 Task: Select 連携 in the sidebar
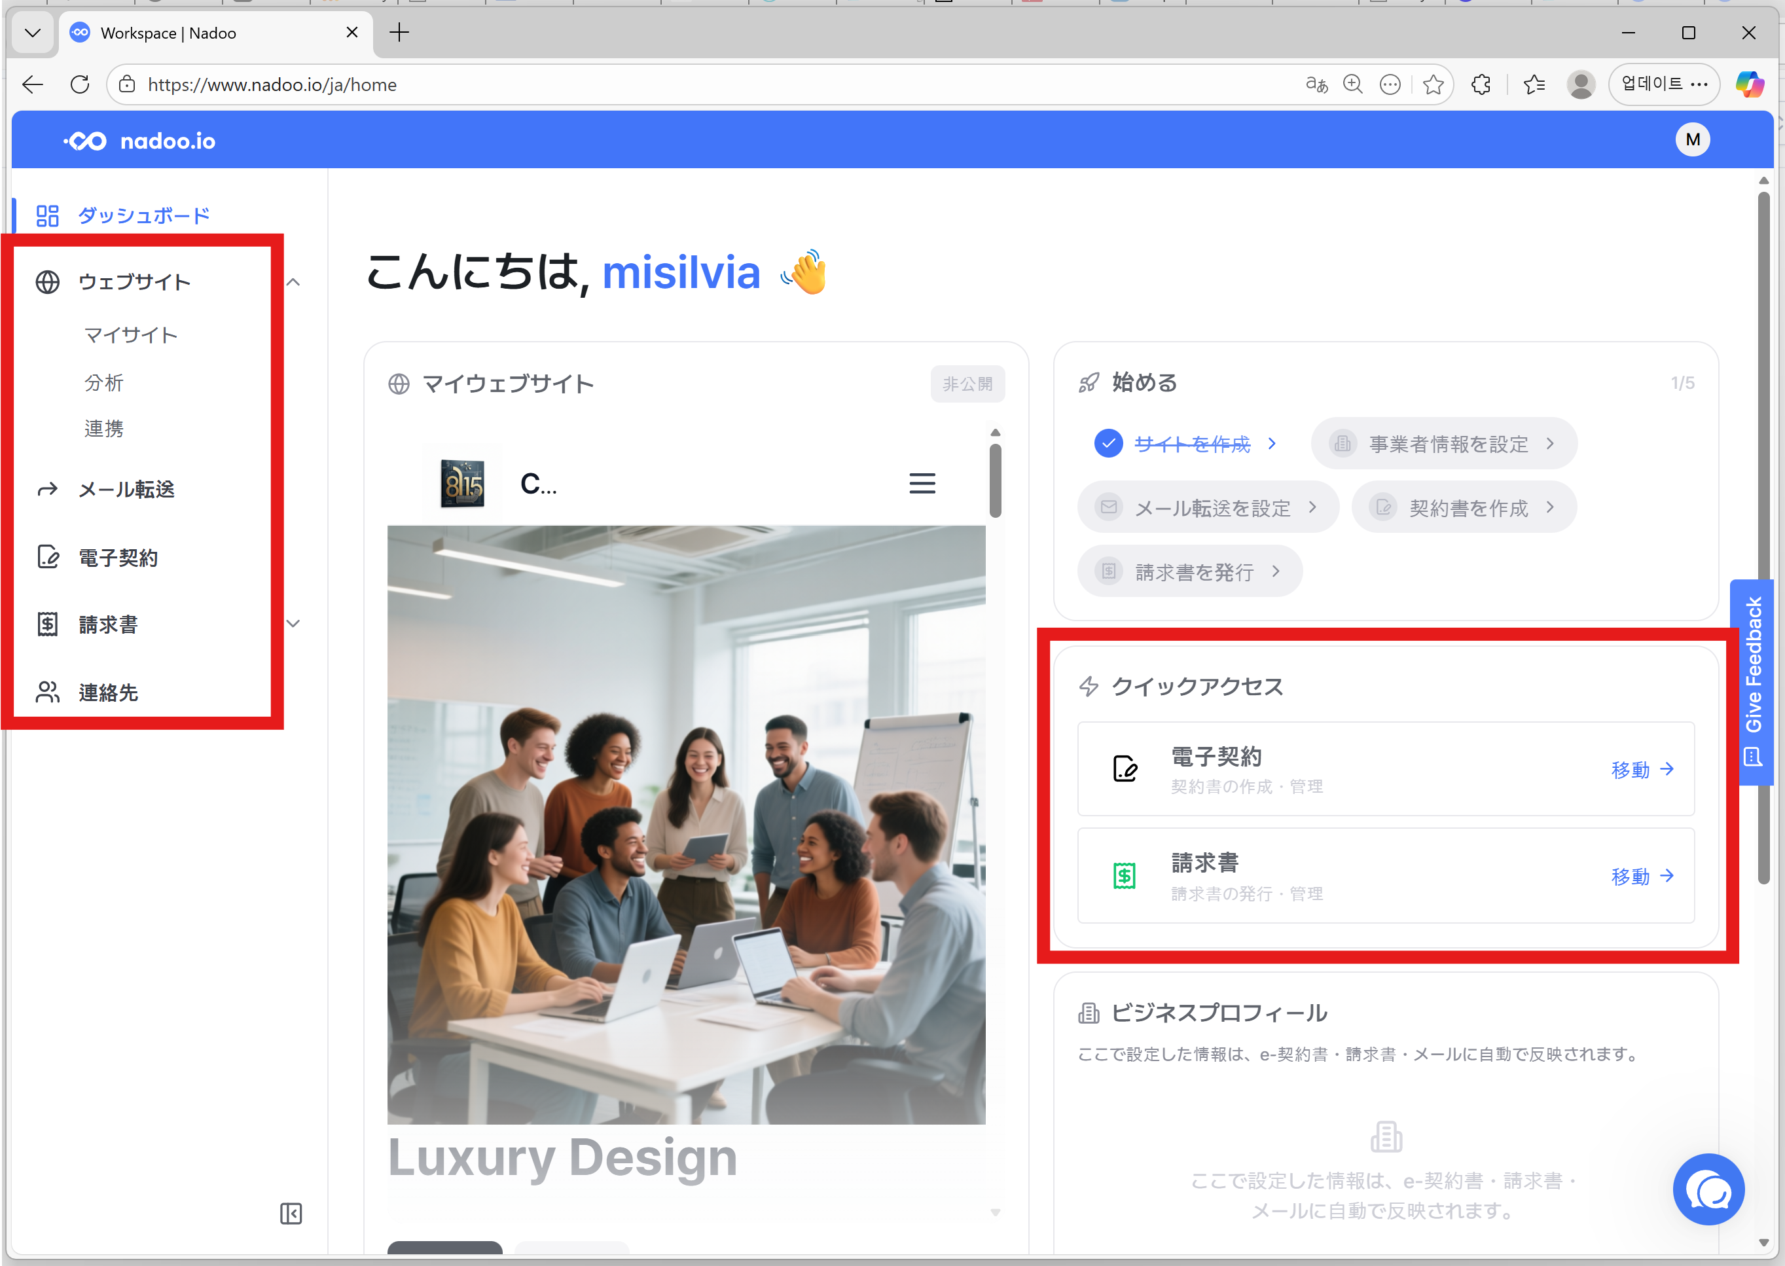(103, 429)
